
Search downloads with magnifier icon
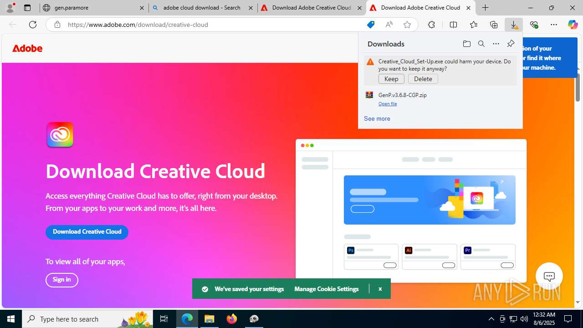pos(481,44)
